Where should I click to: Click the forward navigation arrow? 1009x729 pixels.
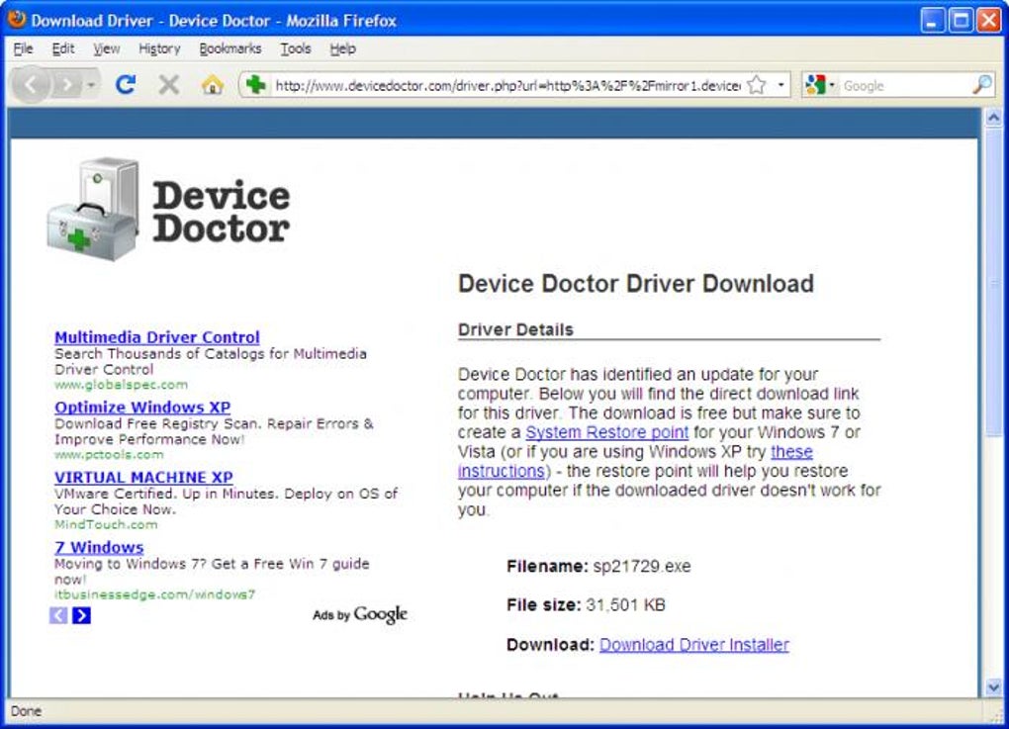(65, 85)
